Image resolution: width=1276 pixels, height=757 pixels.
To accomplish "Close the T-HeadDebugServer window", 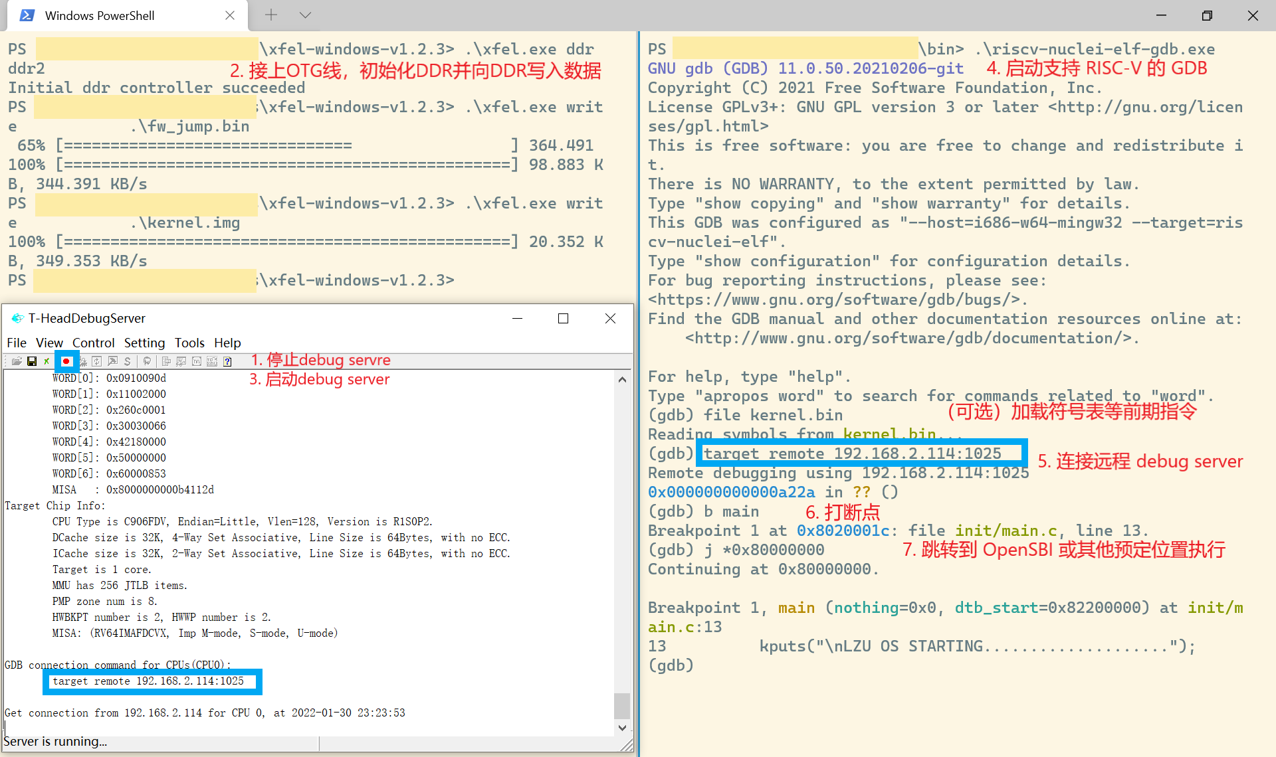I will (610, 318).
